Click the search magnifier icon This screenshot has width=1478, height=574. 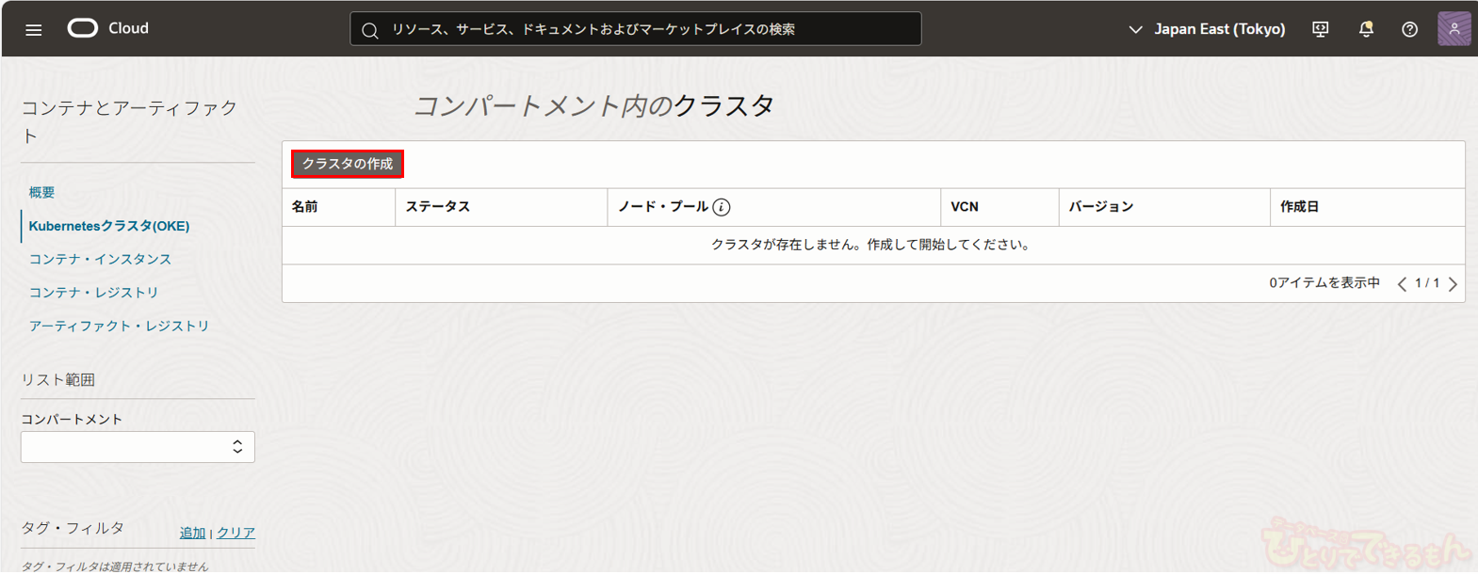click(370, 30)
